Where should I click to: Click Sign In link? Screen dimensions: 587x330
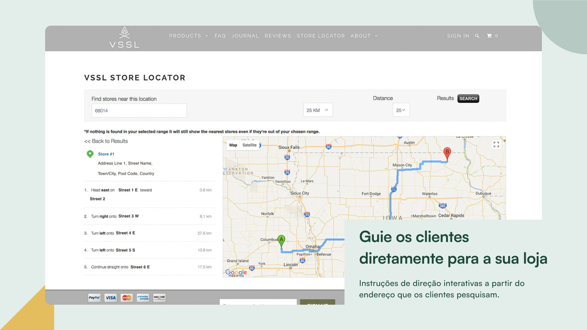pos(458,36)
